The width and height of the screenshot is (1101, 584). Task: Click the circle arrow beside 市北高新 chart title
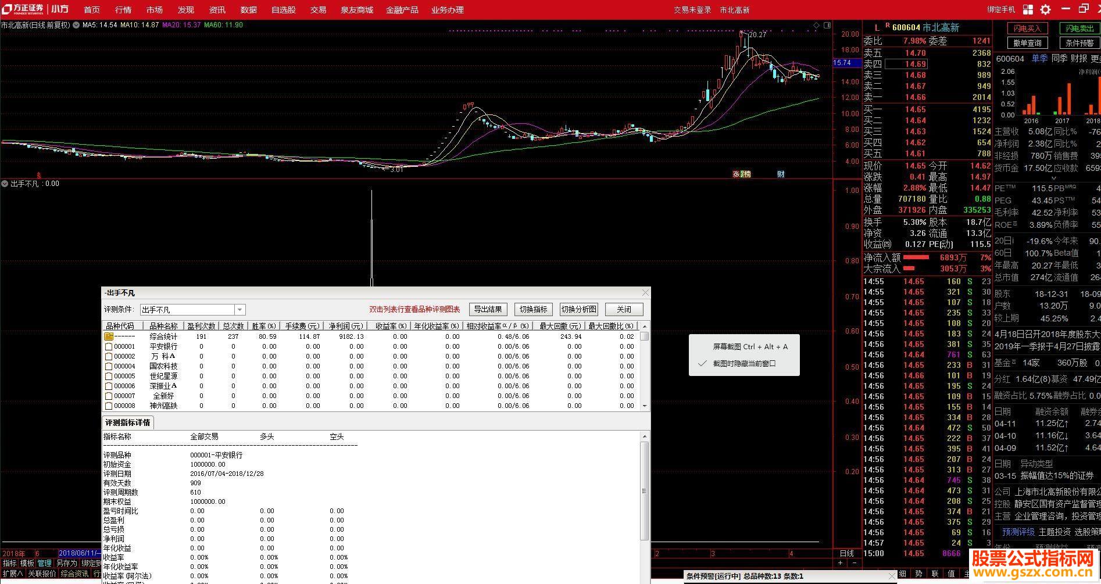[x=76, y=25]
